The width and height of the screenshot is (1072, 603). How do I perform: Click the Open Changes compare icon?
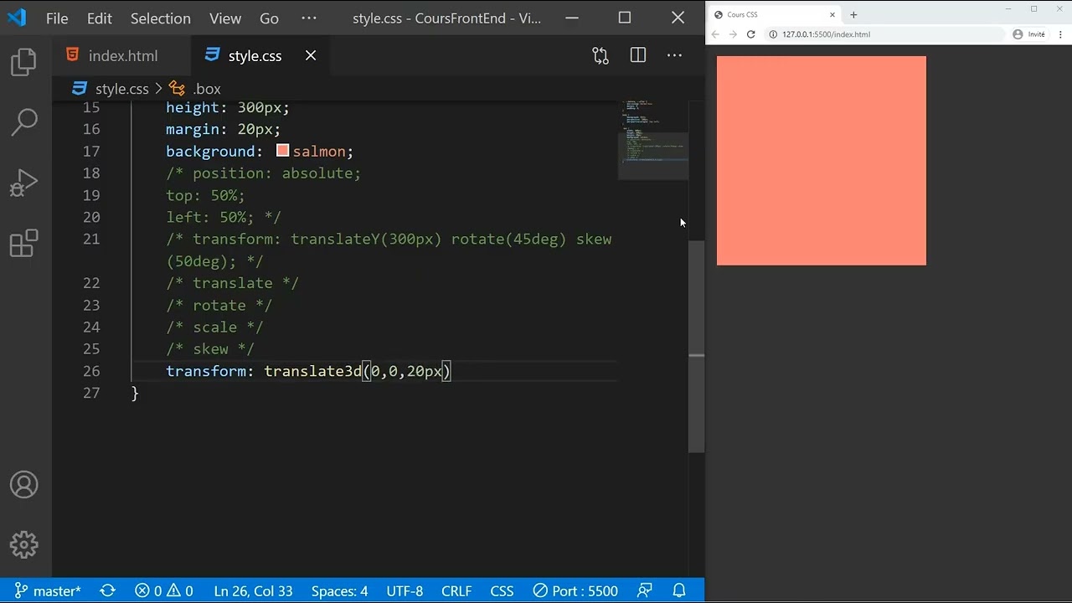click(x=600, y=55)
